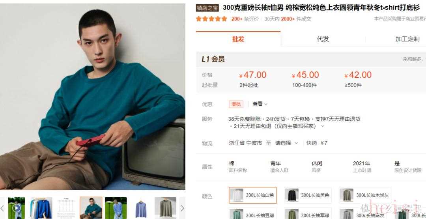Click the 镇店之宝 badge

207,8
